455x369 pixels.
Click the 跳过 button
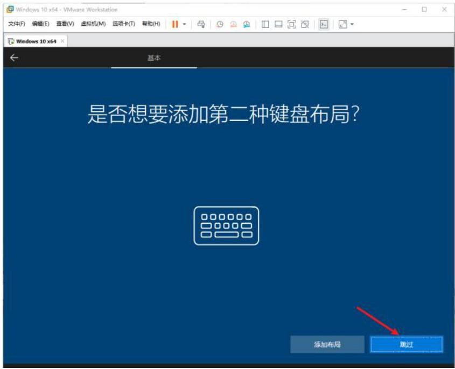(407, 344)
